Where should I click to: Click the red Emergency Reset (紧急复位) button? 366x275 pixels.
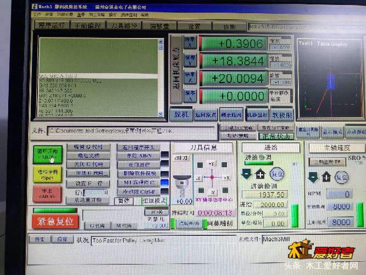[56, 222]
